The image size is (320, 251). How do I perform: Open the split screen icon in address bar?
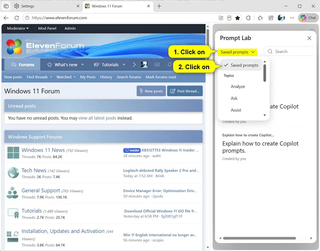point(221,18)
